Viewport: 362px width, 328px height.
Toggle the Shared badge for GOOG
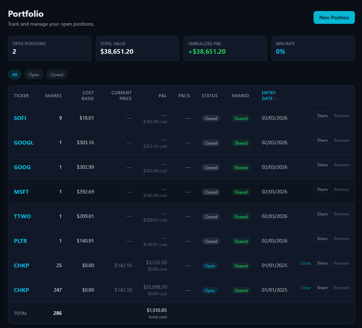[241, 167]
